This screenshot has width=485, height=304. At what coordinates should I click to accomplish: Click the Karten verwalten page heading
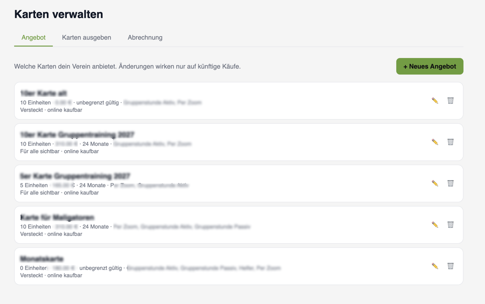tap(59, 14)
